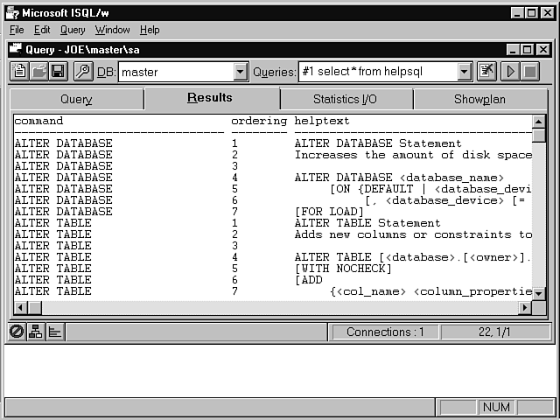Click the Query Options wrench icon
Screen dimensions: 560x420
pos(82,72)
